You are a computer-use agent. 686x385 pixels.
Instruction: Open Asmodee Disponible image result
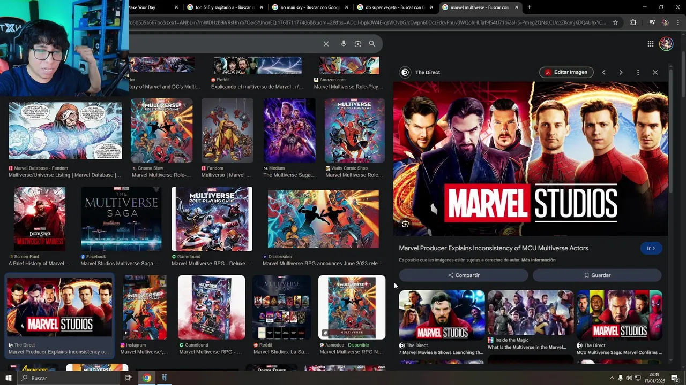tap(352, 307)
